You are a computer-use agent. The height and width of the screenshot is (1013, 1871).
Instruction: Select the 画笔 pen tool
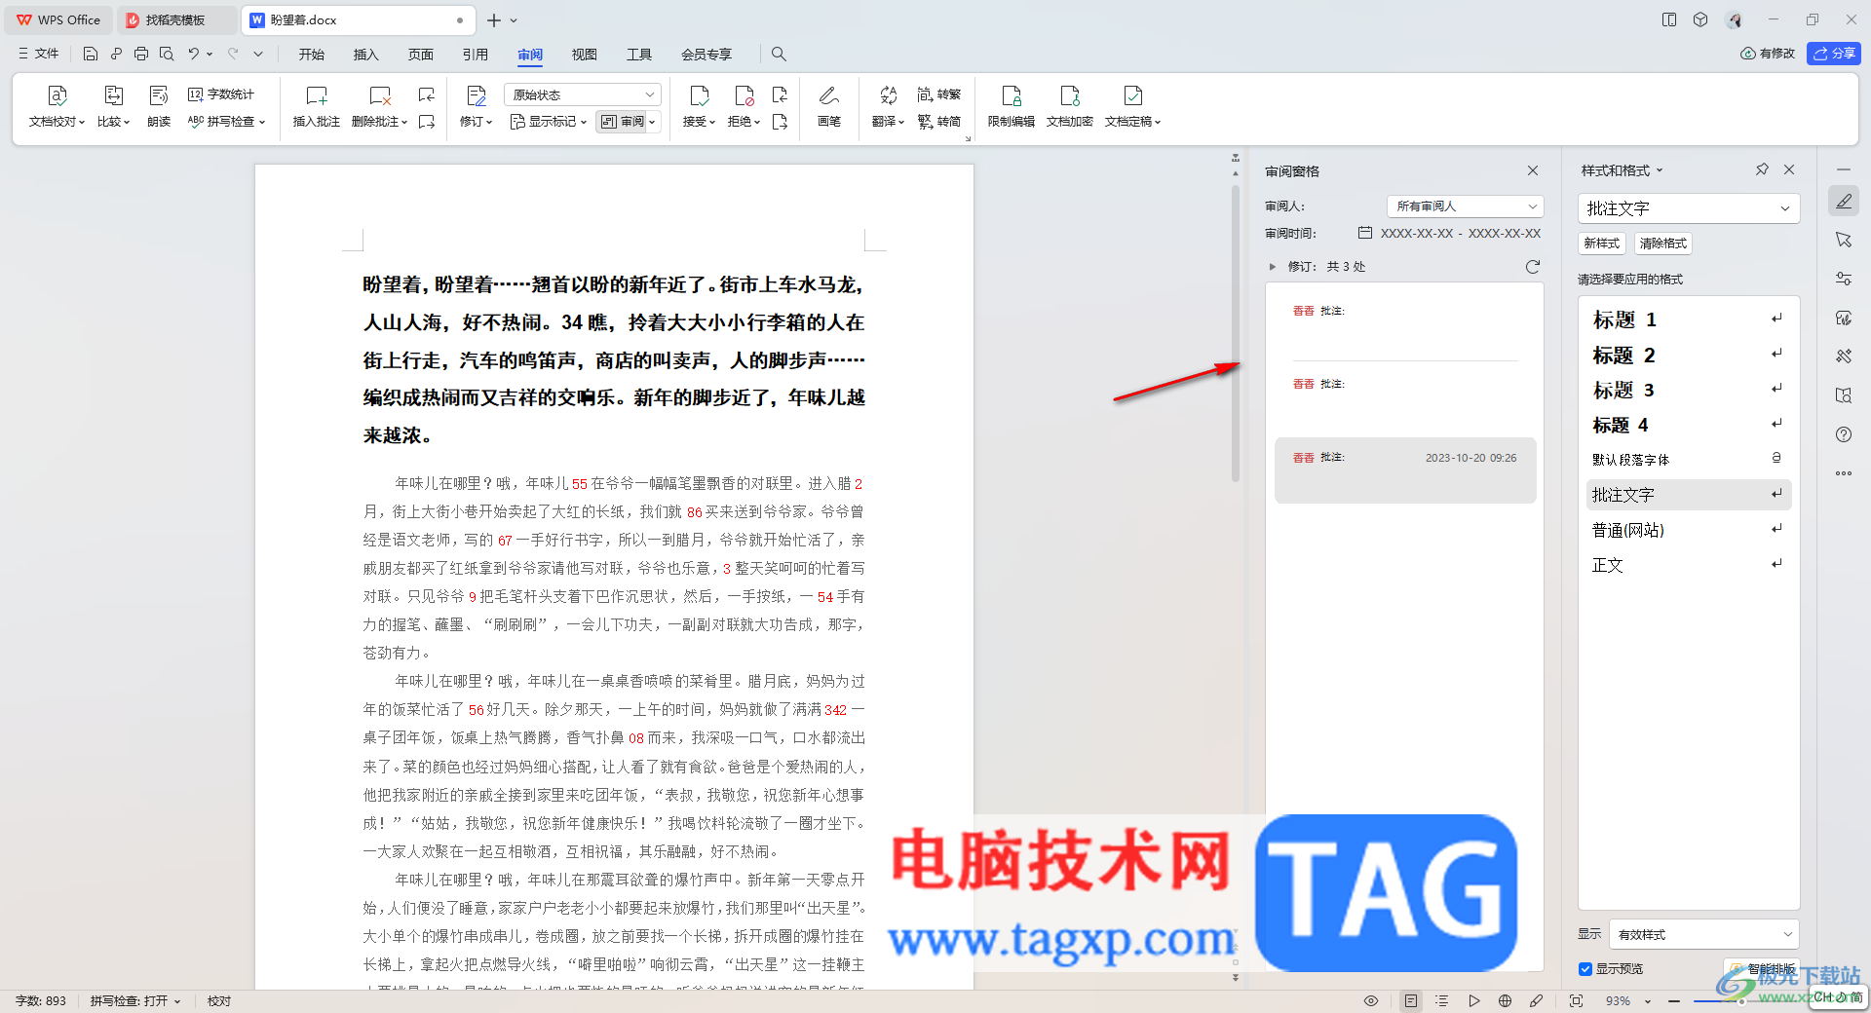(829, 106)
